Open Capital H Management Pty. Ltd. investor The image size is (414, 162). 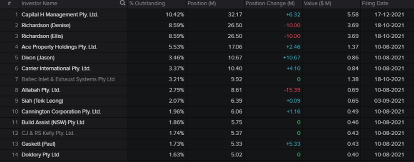60,15
